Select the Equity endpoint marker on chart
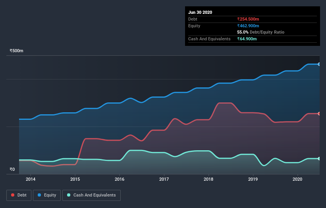Viewport: 326px width, 208px height. pyautogui.click(x=319, y=64)
